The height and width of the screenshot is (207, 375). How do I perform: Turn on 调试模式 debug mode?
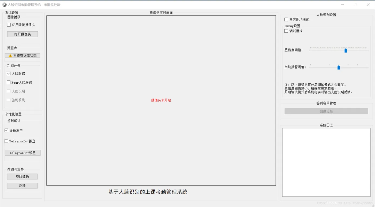(x=286, y=31)
